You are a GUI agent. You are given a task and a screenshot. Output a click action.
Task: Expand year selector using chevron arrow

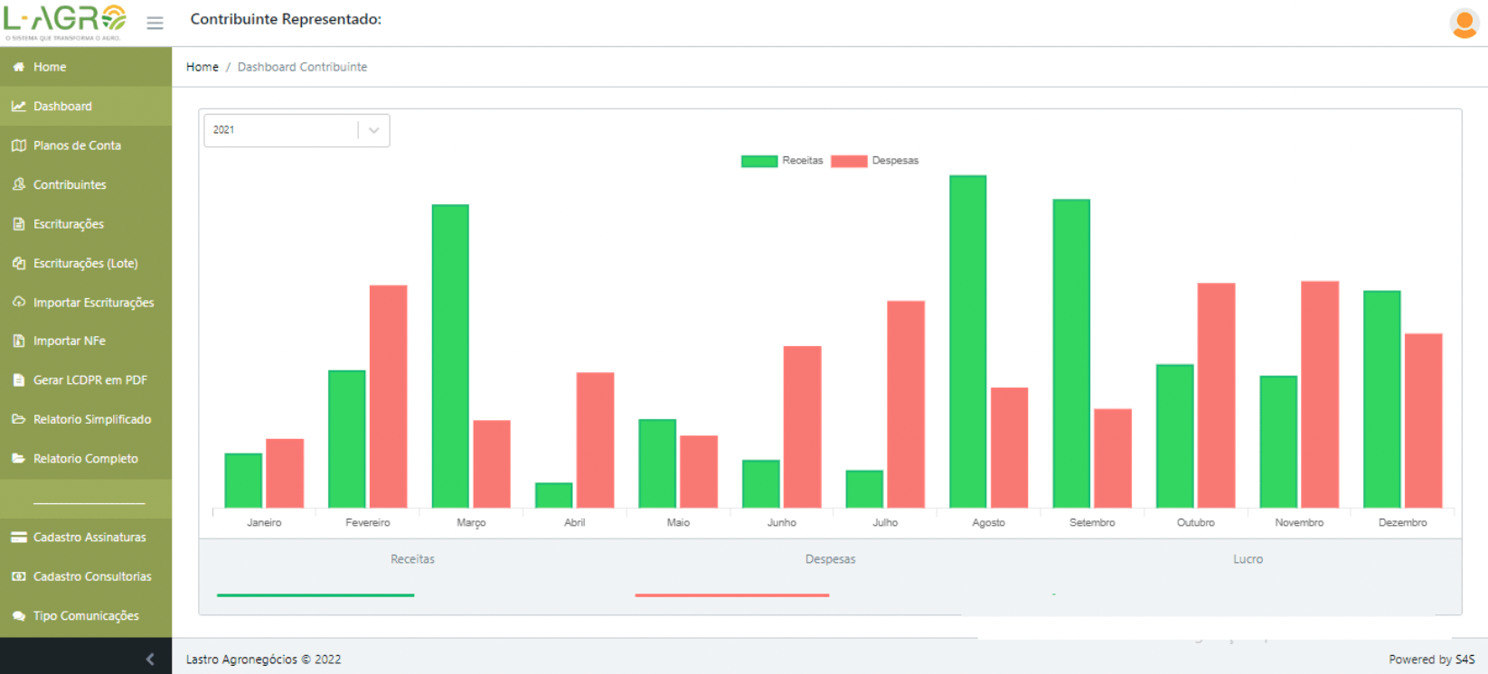point(373,130)
